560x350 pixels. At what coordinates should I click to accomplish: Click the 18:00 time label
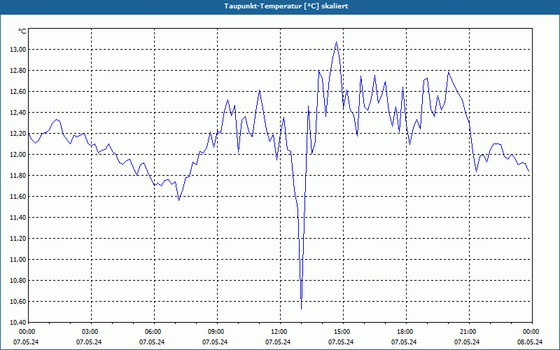[407, 332]
